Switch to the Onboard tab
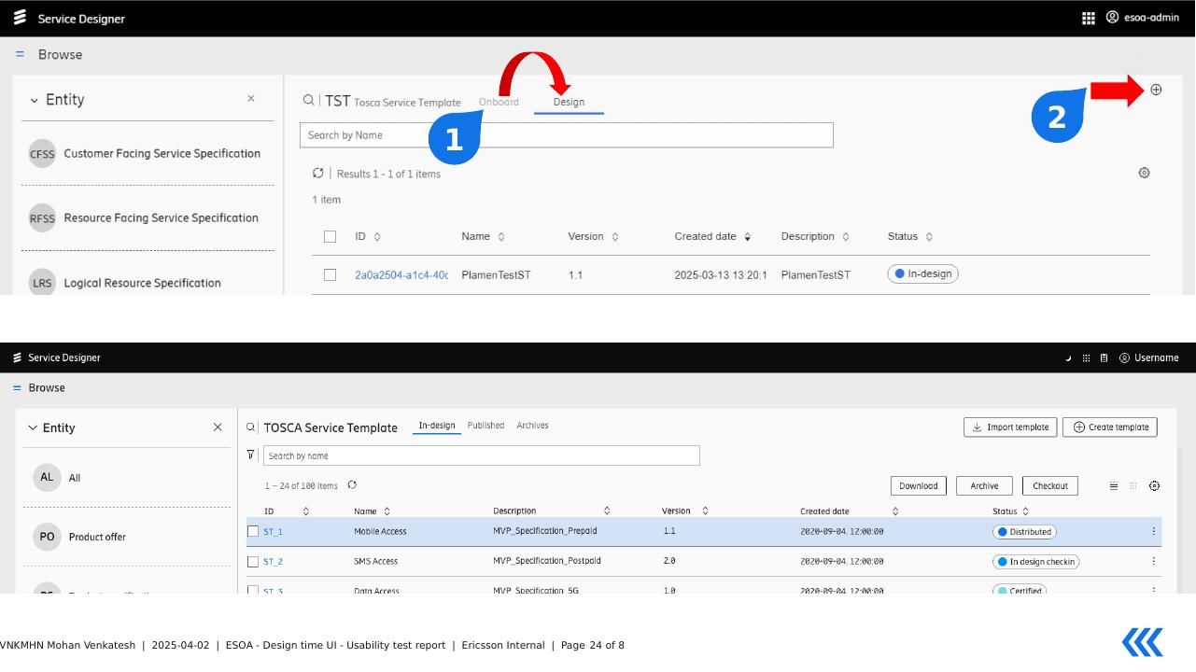Image resolution: width=1196 pixels, height=672 pixels. click(499, 102)
